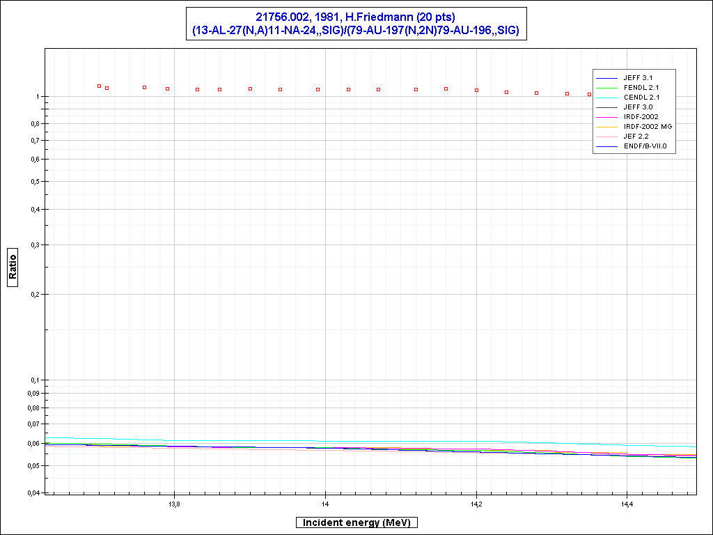Click the 13,8 x-axis tick label

point(174,504)
